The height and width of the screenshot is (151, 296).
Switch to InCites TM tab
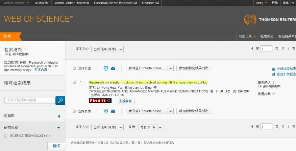click(x=41, y=3)
